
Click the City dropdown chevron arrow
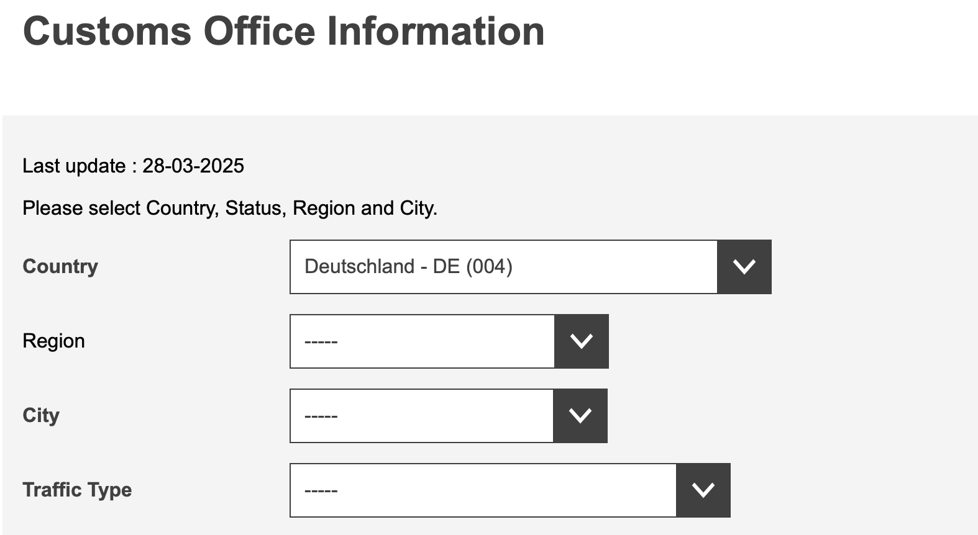tap(580, 416)
